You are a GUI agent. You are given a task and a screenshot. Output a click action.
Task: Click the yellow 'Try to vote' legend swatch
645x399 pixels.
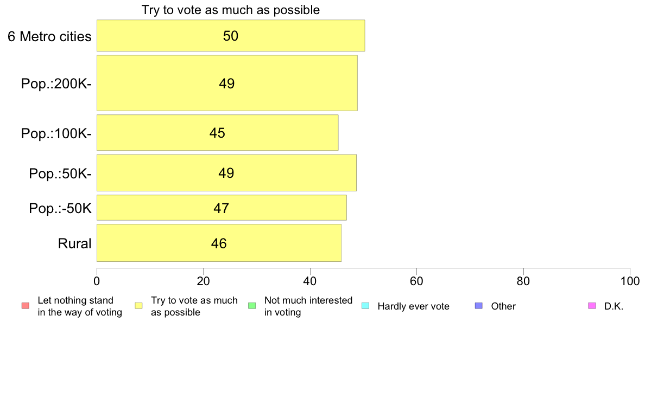pyautogui.click(x=138, y=306)
